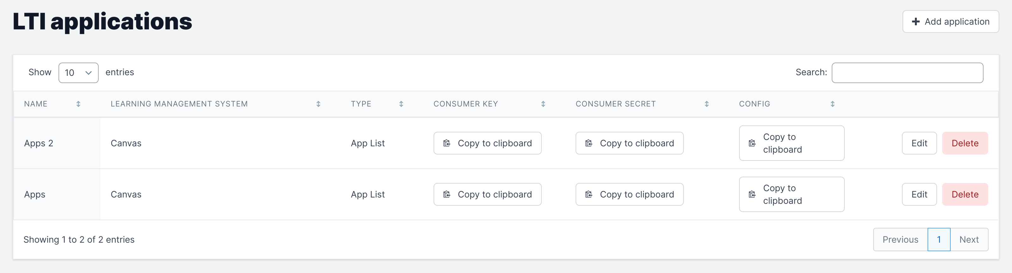Click clipboard icon in Apps consumer key
Viewport: 1012px width, 273px height.
(x=447, y=194)
